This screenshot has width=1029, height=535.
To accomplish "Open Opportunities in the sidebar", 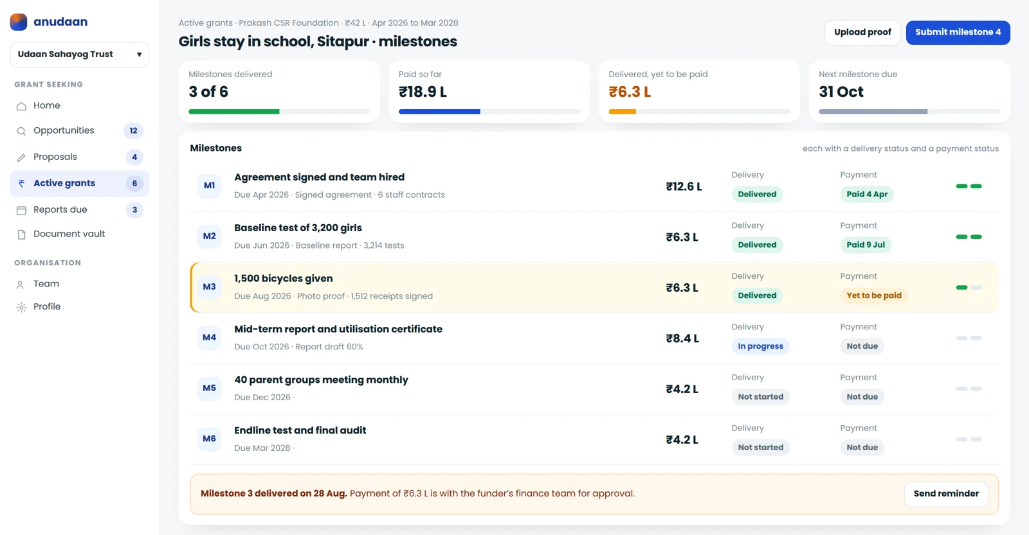I will [x=80, y=131].
